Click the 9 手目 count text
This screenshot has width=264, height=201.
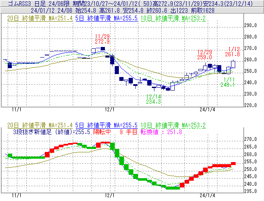(129, 132)
